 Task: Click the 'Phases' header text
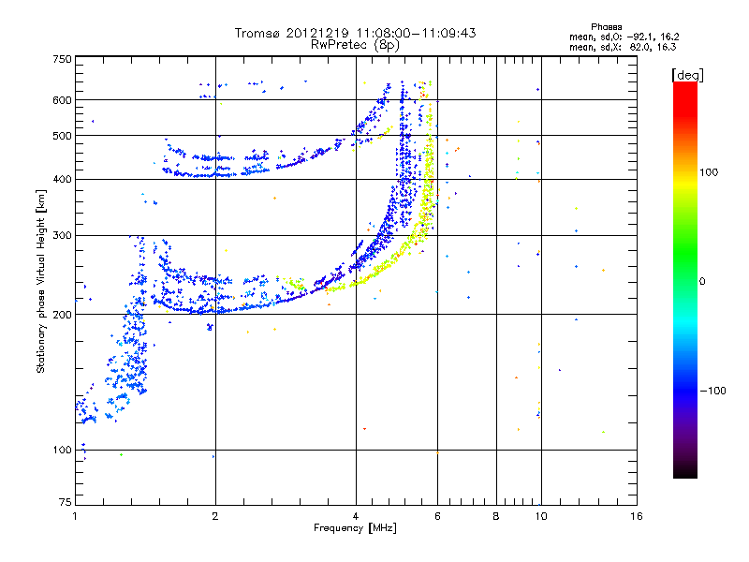[x=606, y=27]
